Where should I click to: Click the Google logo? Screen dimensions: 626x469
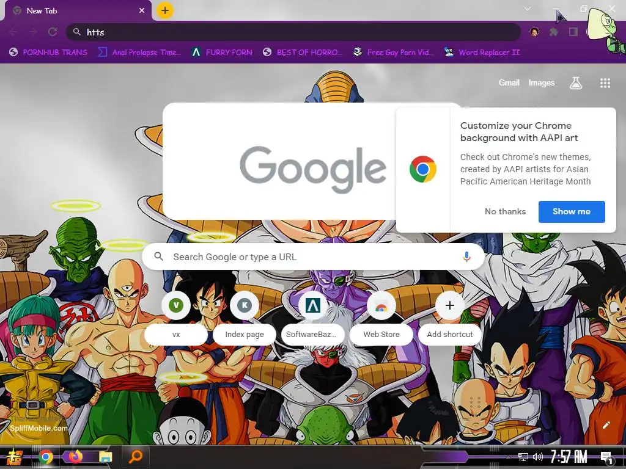[313, 169]
